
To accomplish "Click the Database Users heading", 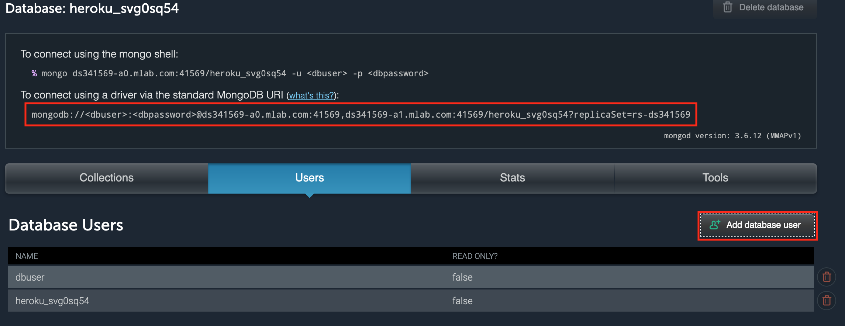I will click(x=66, y=225).
